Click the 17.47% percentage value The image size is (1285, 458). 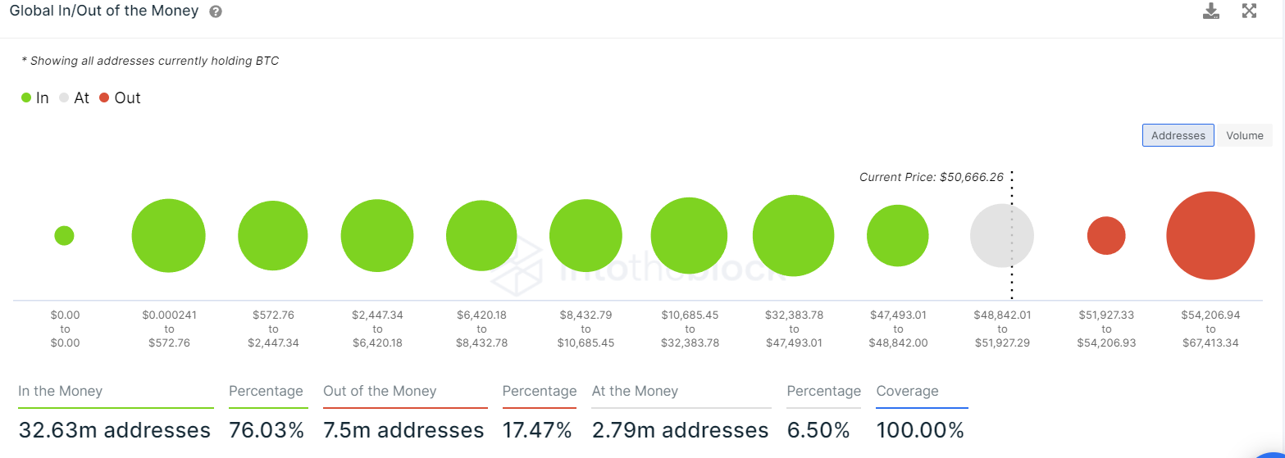coord(537,430)
